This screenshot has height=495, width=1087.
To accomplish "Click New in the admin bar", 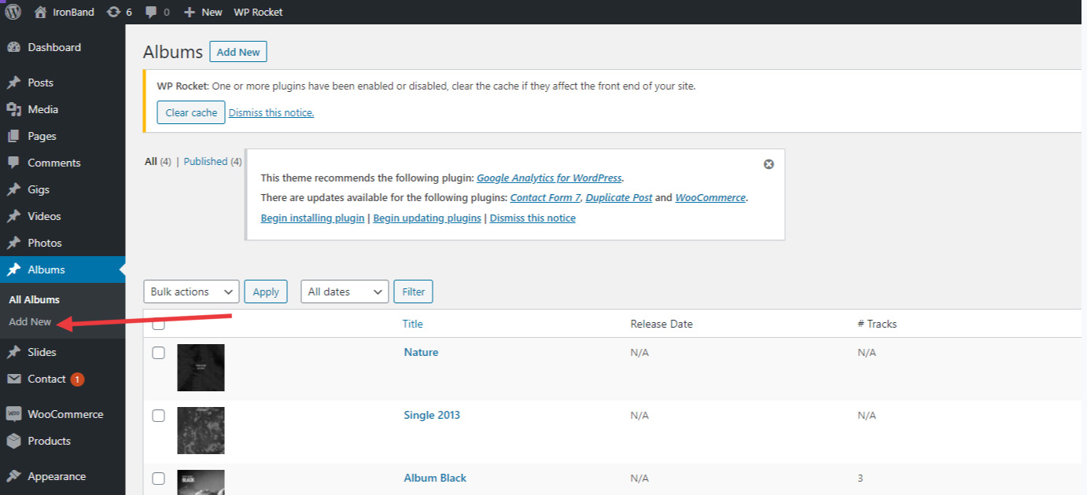I will (x=212, y=12).
